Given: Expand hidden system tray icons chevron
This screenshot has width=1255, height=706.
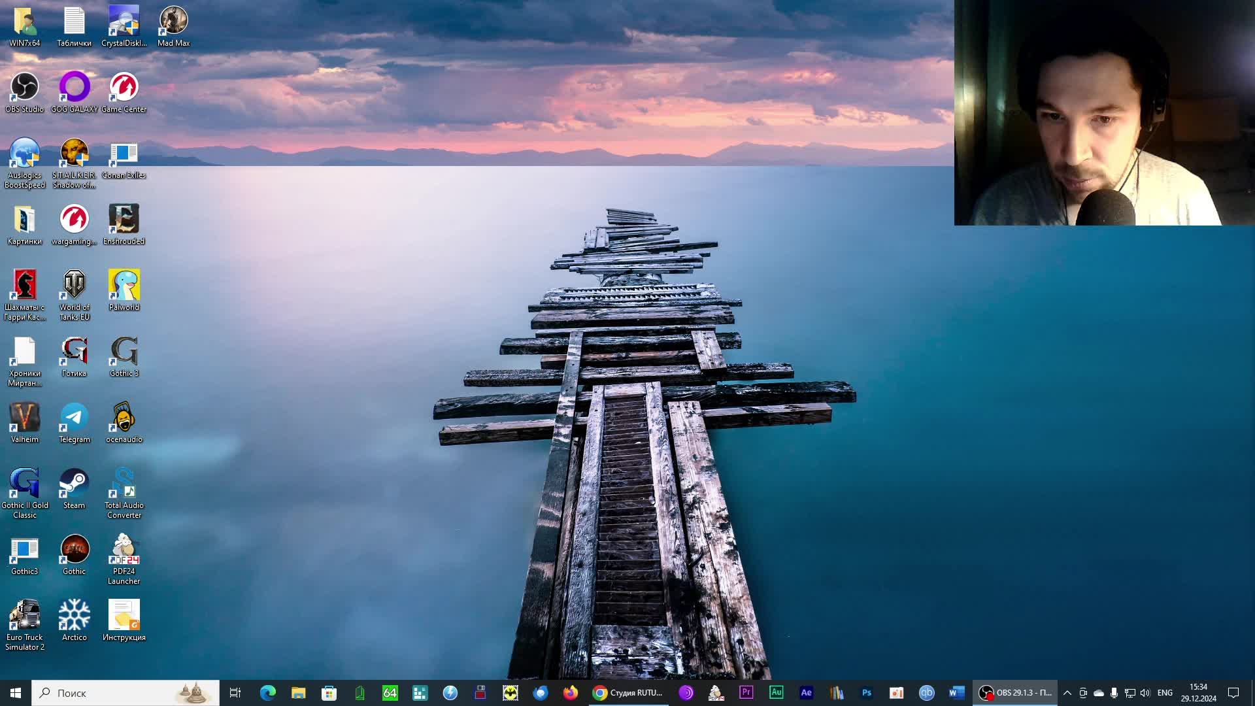Looking at the screenshot, I should pos(1067,692).
